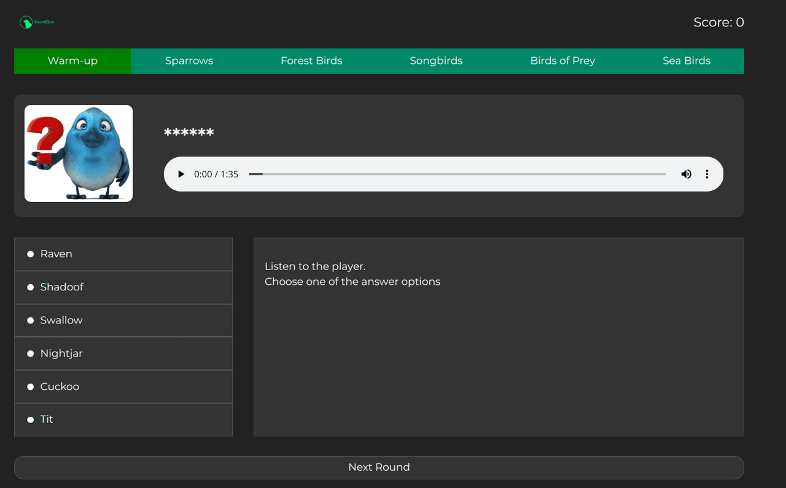Image resolution: width=786 pixels, height=488 pixels.
Task: Mute the audio player volume
Action: click(x=686, y=174)
